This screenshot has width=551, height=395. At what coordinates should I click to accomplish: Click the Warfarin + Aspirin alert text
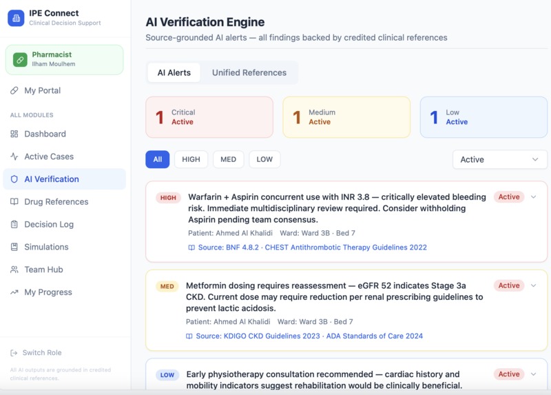pos(337,208)
